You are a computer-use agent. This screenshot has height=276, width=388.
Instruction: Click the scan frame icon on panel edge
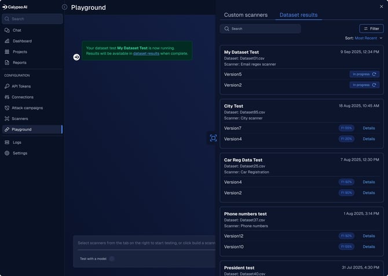click(213, 137)
